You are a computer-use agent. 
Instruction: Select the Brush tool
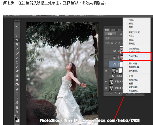click(17, 58)
